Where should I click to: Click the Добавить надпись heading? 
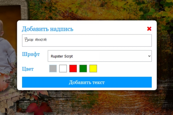(47, 29)
